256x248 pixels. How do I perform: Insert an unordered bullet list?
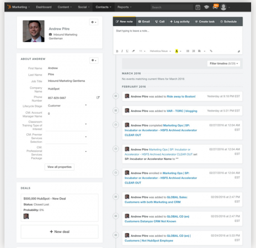tap(188, 51)
